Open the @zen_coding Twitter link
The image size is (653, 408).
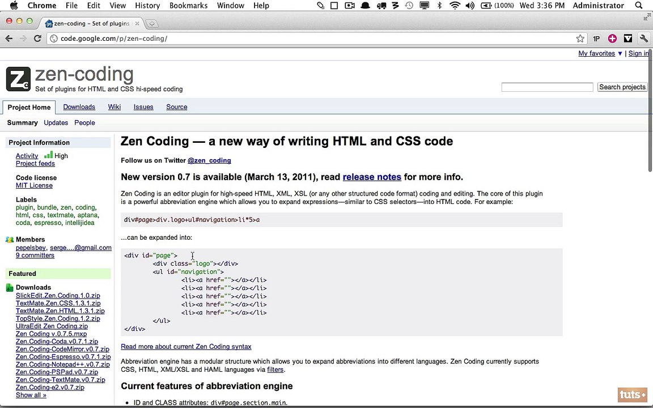209,160
